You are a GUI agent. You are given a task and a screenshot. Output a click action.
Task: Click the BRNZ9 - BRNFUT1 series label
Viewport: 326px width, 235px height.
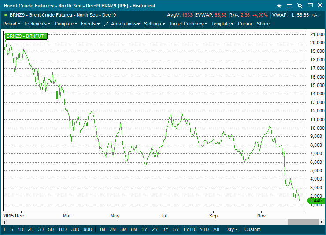(26, 36)
